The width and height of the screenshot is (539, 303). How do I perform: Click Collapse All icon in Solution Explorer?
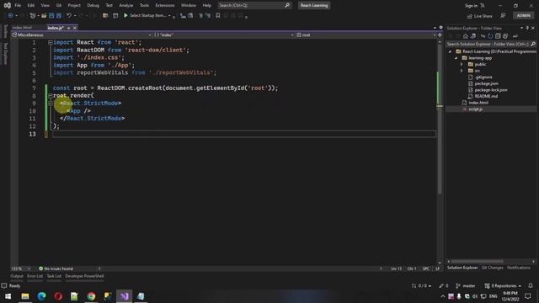click(x=498, y=36)
